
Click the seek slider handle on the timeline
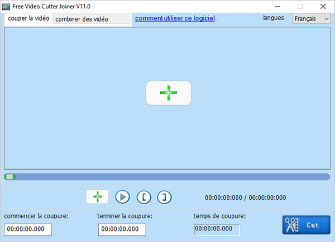point(10,177)
